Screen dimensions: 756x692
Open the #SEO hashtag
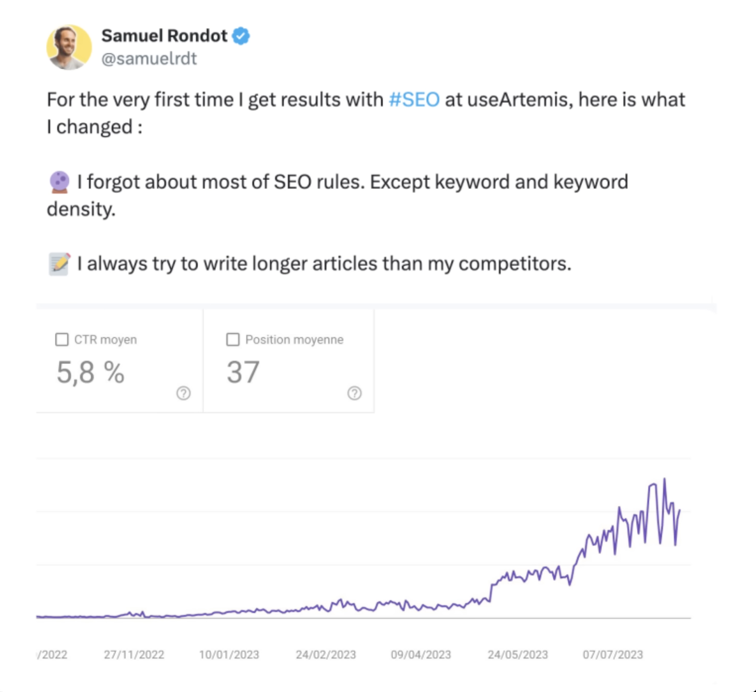[414, 99]
